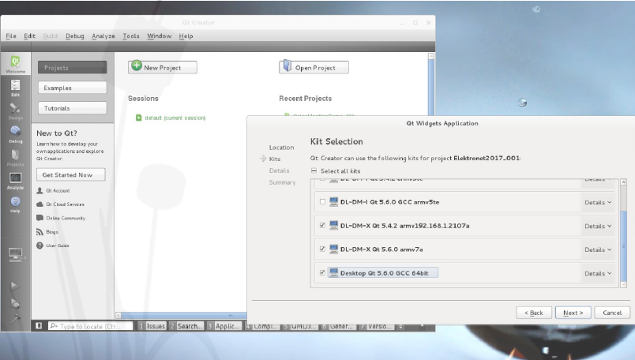Switch to Debug mode icon

15,134
